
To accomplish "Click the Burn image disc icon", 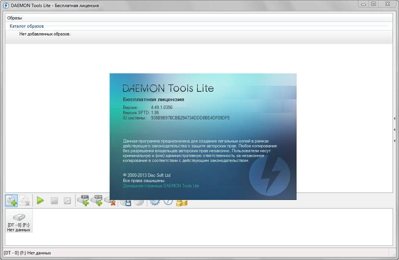I will coord(139,202).
